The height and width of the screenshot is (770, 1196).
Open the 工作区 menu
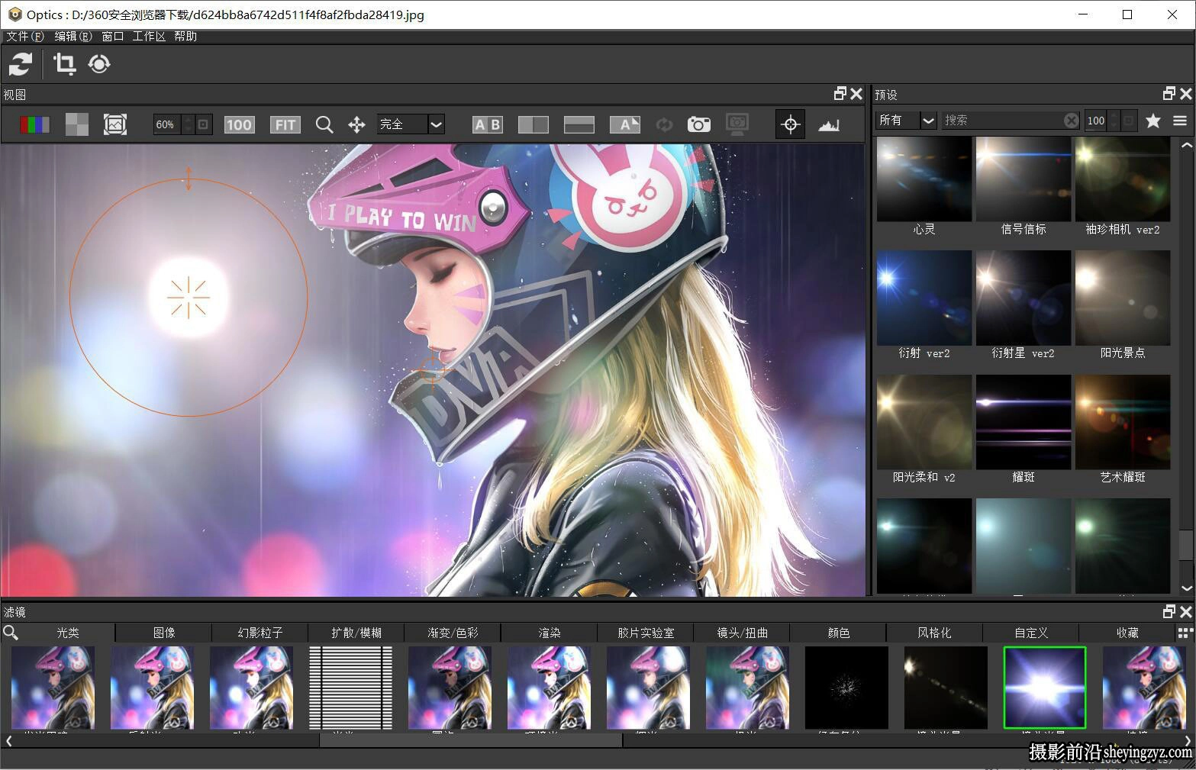pos(149,36)
